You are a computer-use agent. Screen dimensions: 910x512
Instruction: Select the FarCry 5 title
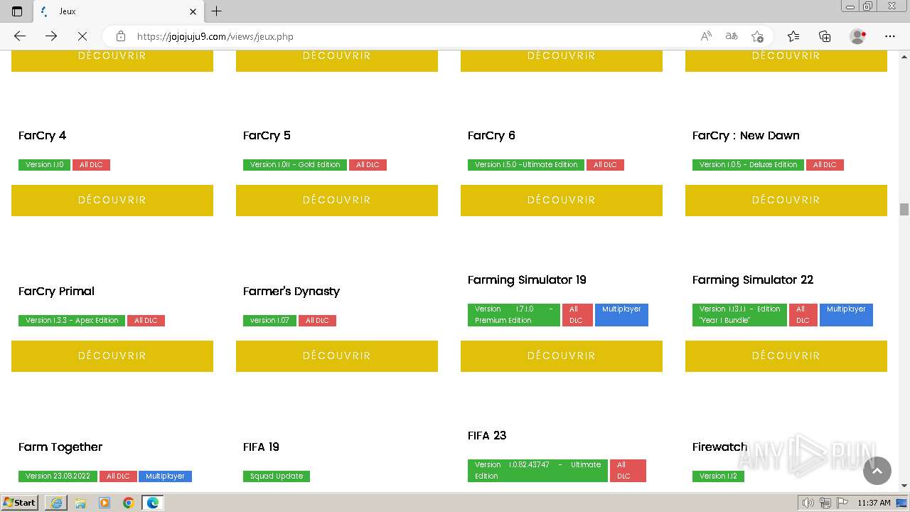coord(267,136)
